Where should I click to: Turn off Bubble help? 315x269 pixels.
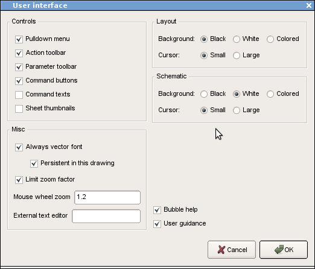(x=157, y=210)
